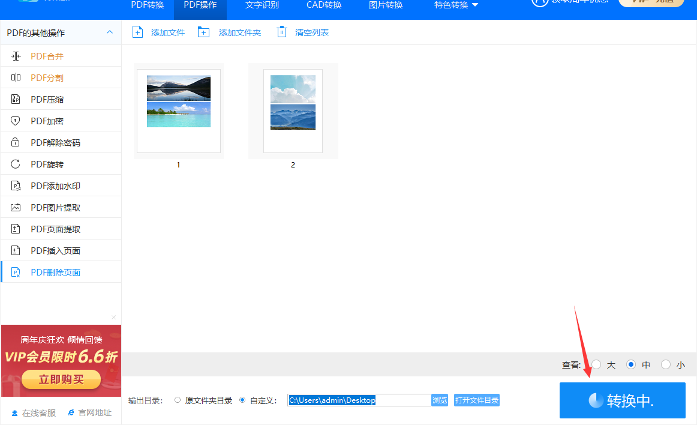Collapse the PDF的其他操作 section
697x425 pixels.
pyautogui.click(x=110, y=32)
